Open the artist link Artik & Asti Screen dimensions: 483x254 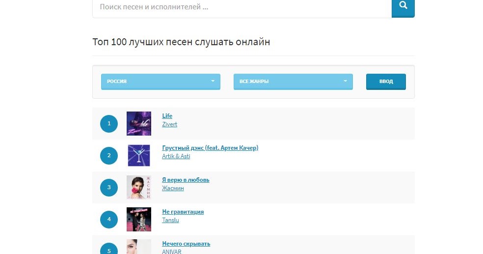(176, 156)
